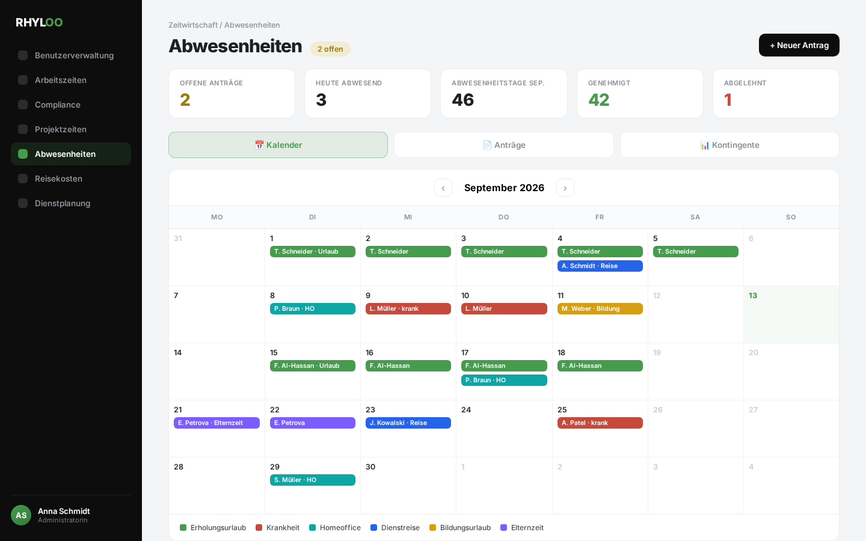The width and height of the screenshot is (866, 541).
Task: Select calendar day 14
Action: coord(216,371)
